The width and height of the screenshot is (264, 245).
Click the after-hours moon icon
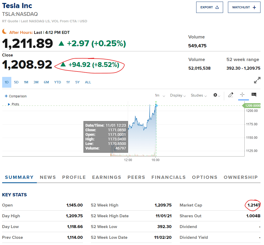[x=4, y=31]
